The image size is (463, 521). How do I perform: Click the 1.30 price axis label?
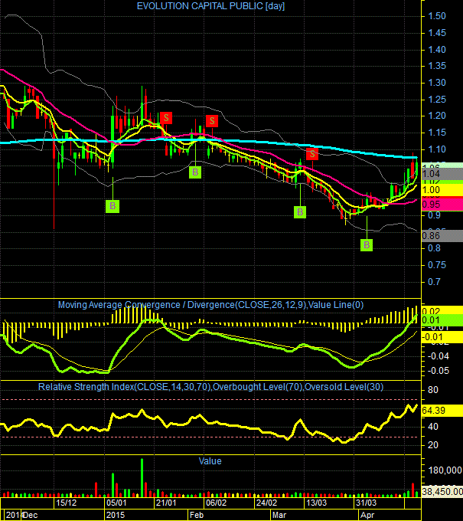pyautogui.click(x=437, y=83)
